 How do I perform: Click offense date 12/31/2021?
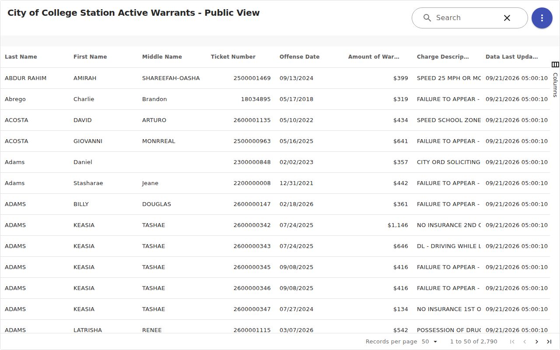(297, 183)
